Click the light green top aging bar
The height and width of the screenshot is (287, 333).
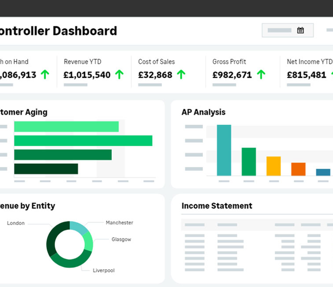click(66, 127)
